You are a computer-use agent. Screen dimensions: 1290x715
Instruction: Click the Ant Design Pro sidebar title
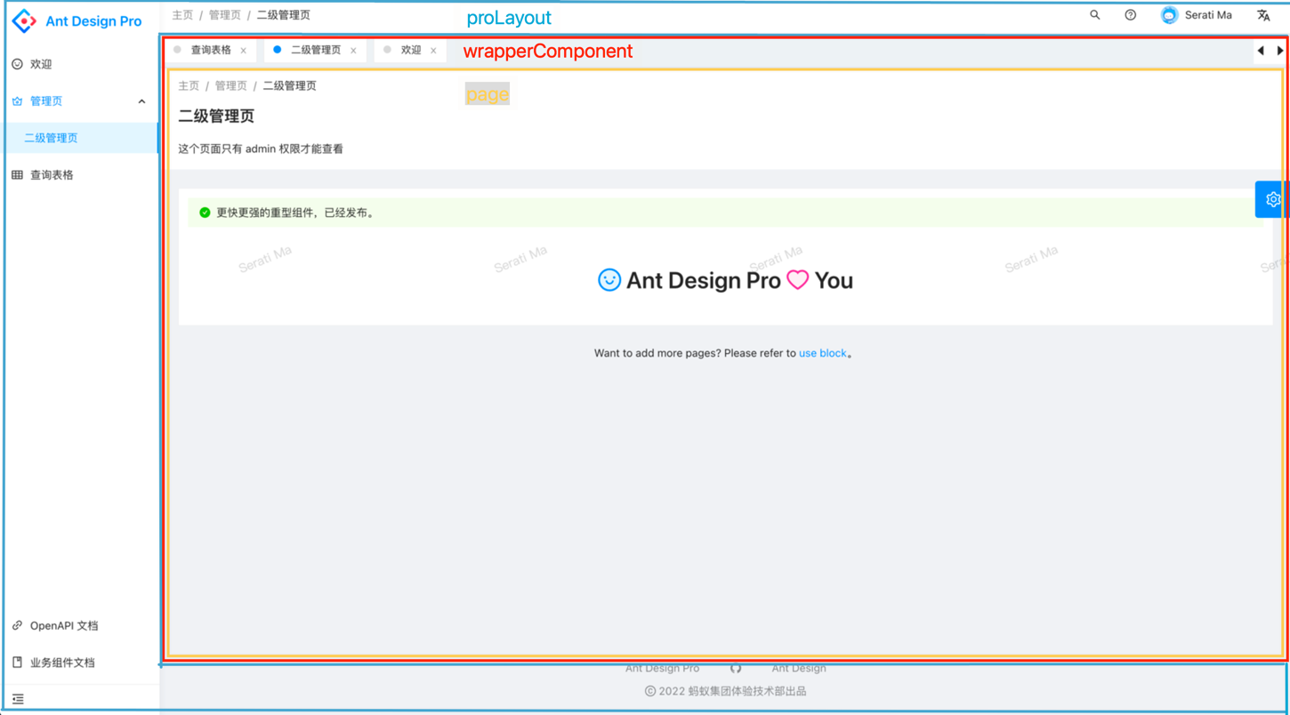pos(93,21)
